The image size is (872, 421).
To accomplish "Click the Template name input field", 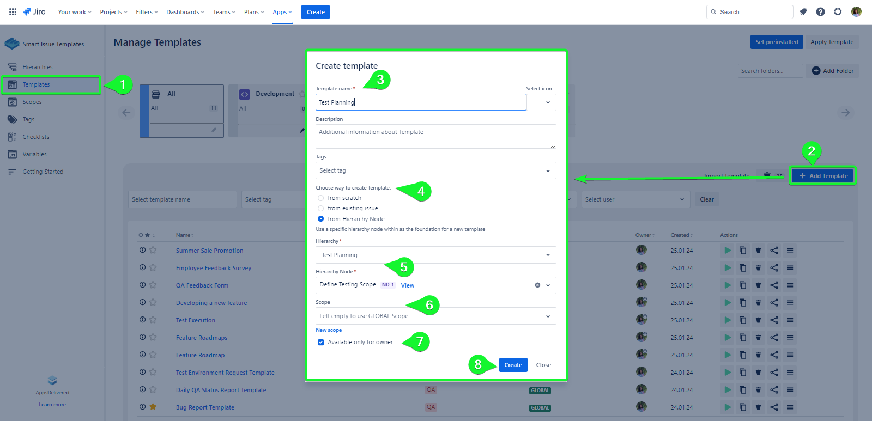I will pos(420,102).
